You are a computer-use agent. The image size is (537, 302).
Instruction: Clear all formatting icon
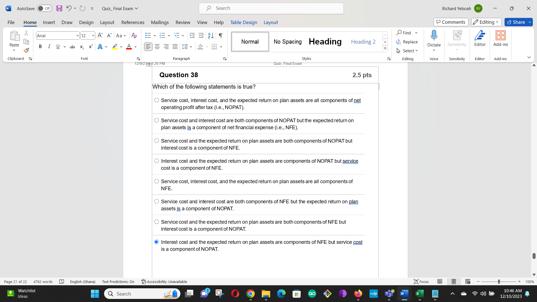tap(134, 36)
